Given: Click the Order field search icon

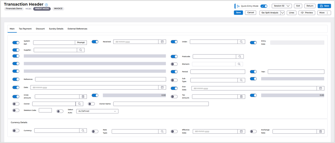Looking at the screenshot, I should [241, 42].
